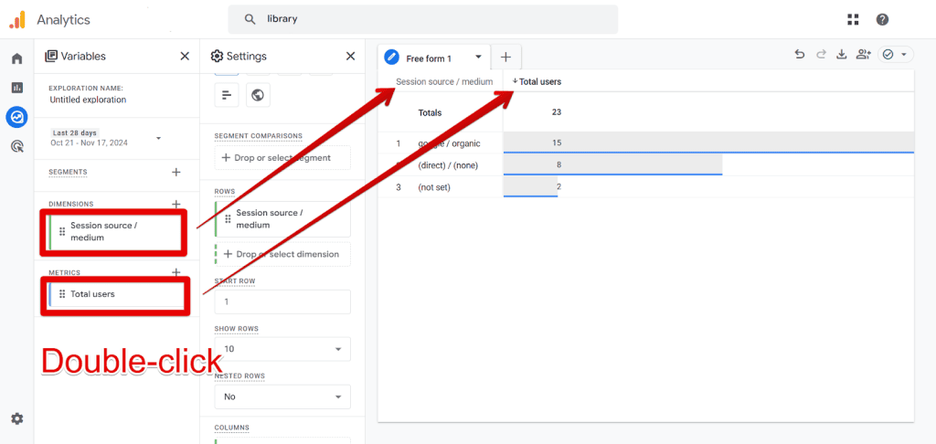Open Admin gear icon at bottom left
The width and height of the screenshot is (936, 444).
(16, 419)
